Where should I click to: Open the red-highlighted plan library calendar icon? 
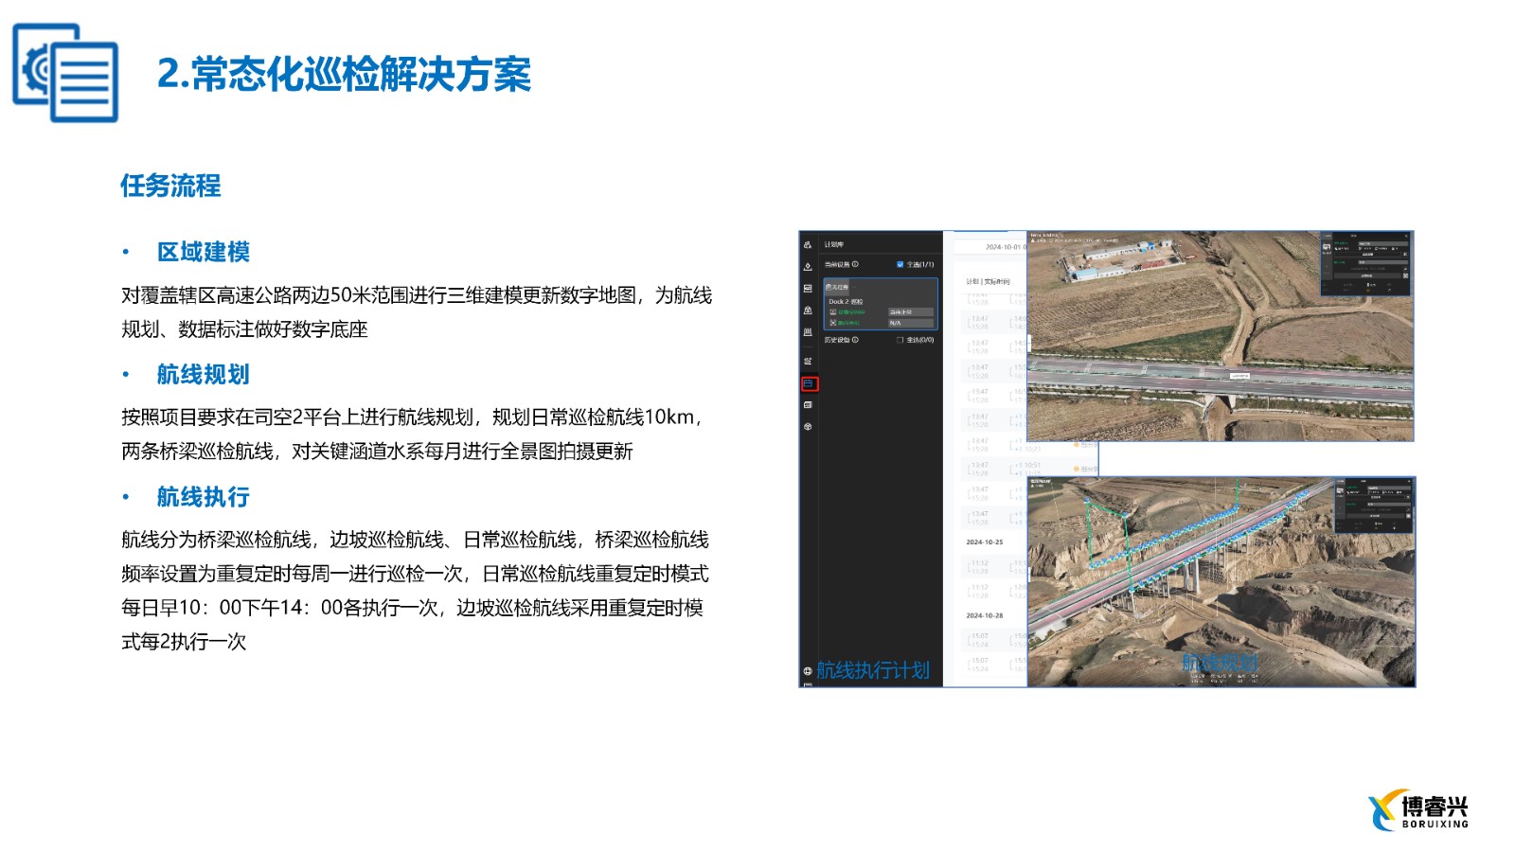(x=808, y=383)
